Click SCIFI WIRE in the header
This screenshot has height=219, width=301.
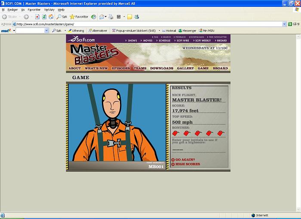[182, 41]
